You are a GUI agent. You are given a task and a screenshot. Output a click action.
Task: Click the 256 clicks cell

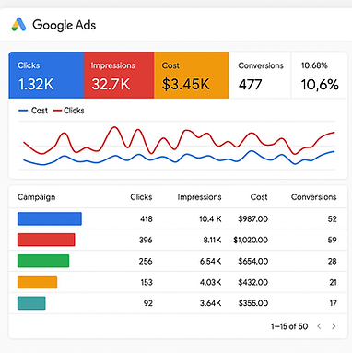pos(146,261)
